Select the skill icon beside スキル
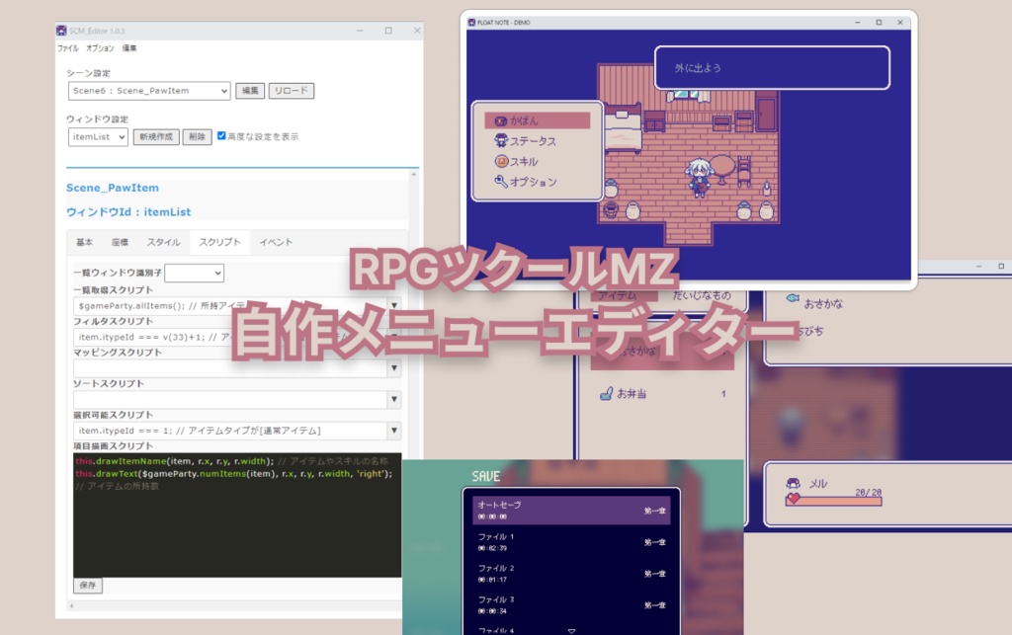 click(x=501, y=161)
